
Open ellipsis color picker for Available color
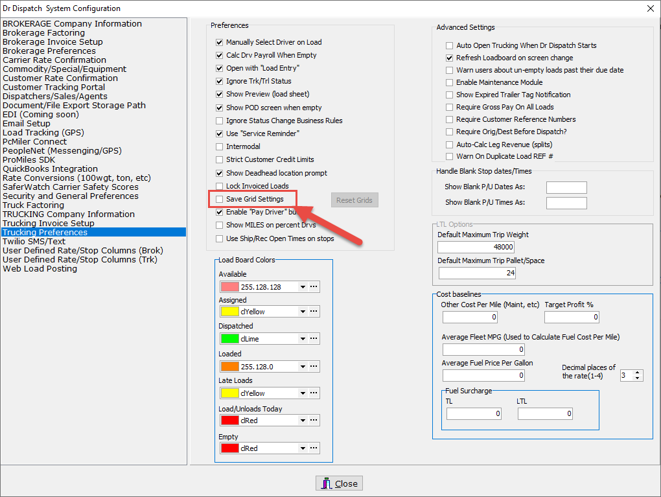(314, 286)
